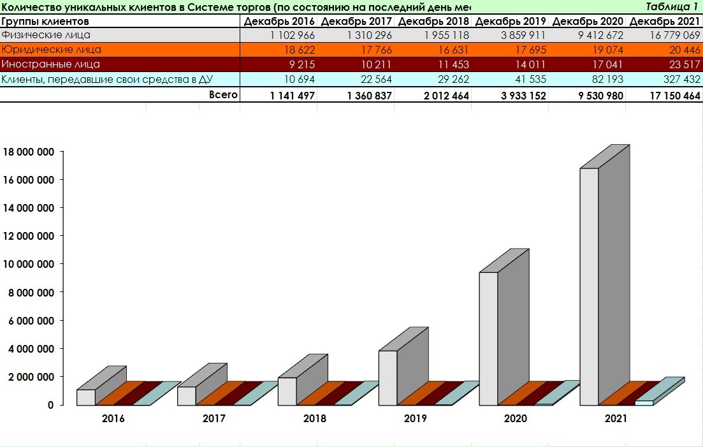Select cell with value 82 193
Viewport: 703px width, 447px height.
pyautogui.click(x=587, y=79)
